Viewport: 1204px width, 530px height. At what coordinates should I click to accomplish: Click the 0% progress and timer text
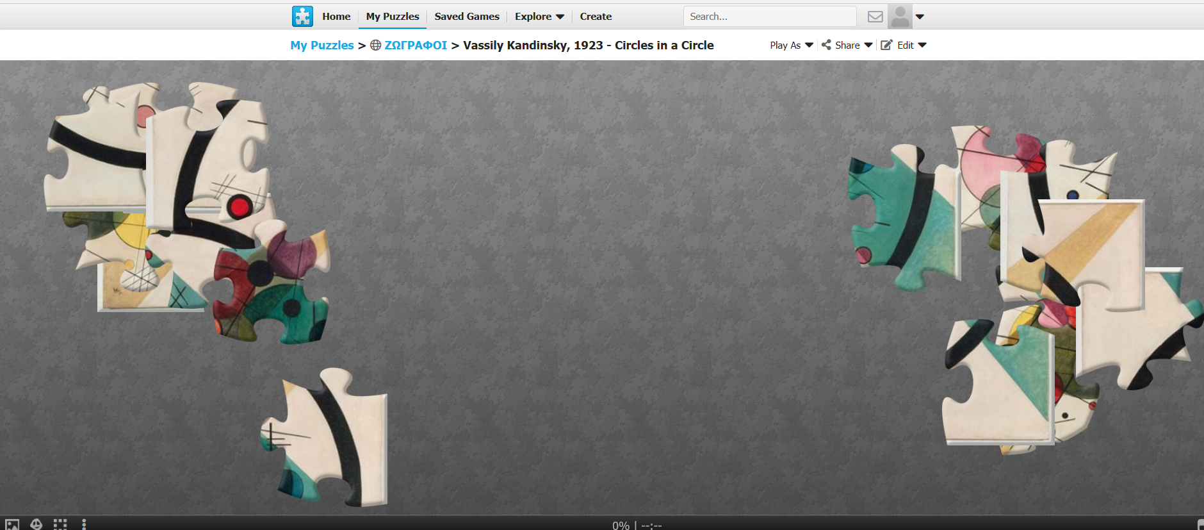point(637,525)
